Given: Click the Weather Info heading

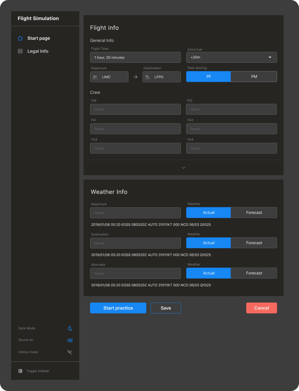Looking at the screenshot, I should [x=109, y=192].
